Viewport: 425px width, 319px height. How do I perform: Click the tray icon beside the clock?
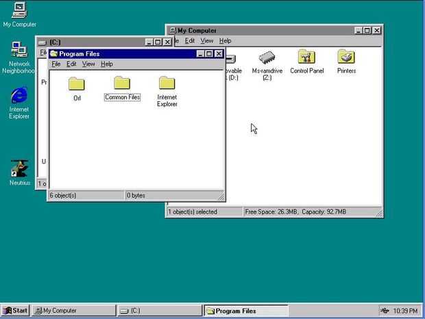point(385,311)
